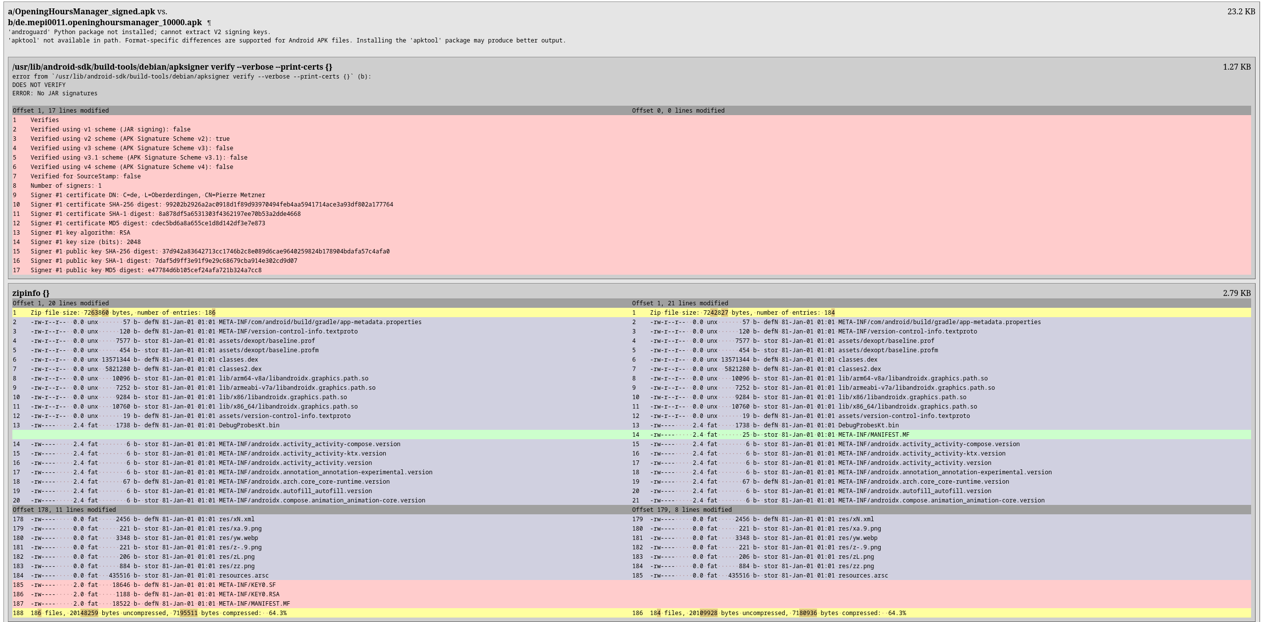Click the 'Offset 1, 17 lines modified' hunk header
This screenshot has width=1261, height=622.
[x=61, y=111]
